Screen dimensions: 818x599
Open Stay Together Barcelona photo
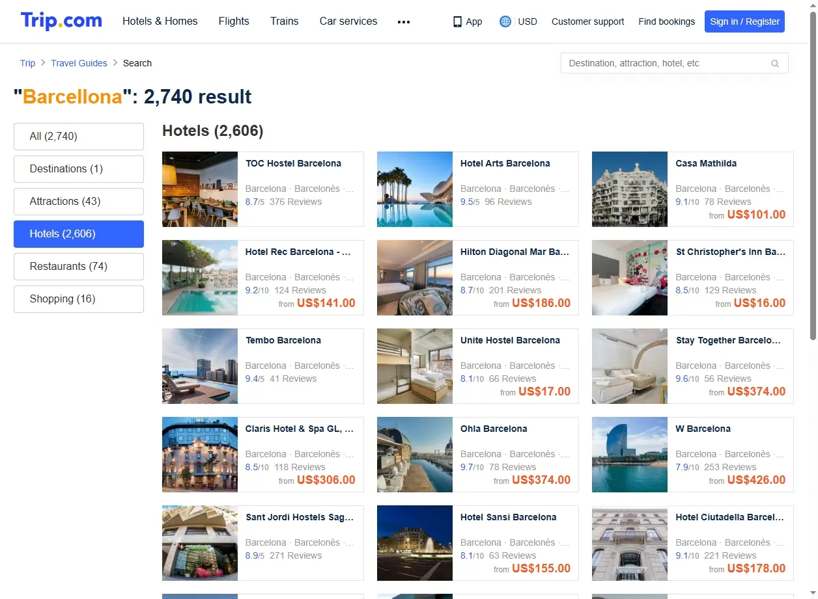pyautogui.click(x=630, y=366)
